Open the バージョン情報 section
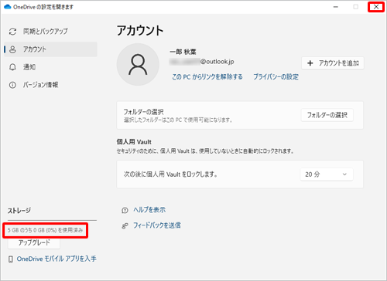Viewport: 387px width, 281px height. (51, 85)
